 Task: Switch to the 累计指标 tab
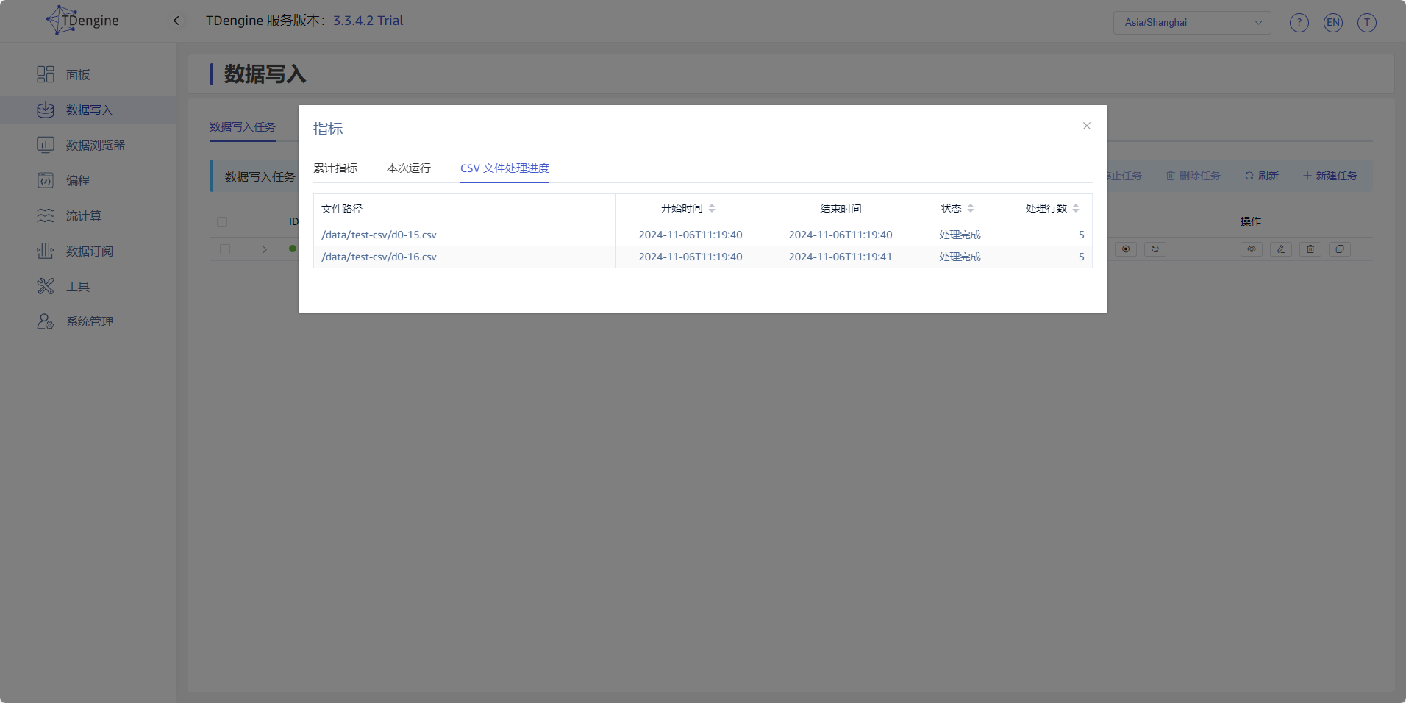335,168
